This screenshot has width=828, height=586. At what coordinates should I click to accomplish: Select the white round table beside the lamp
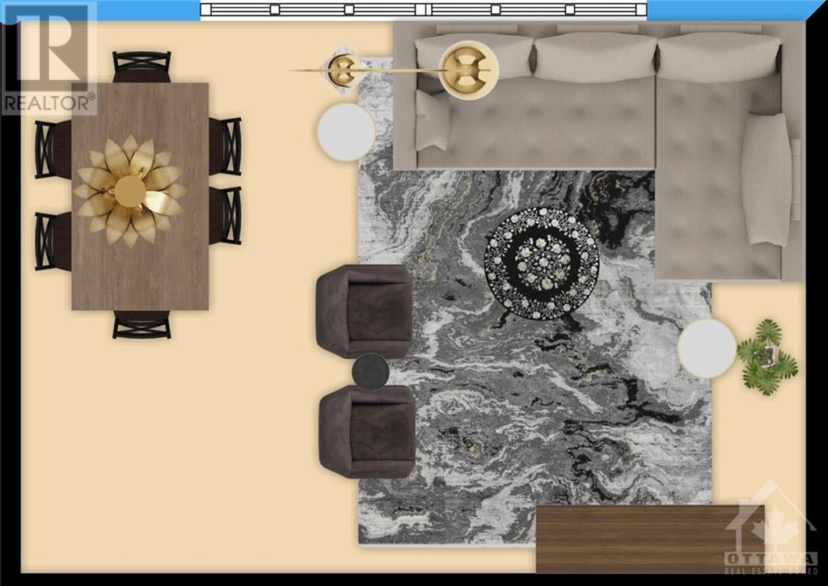coord(346,132)
